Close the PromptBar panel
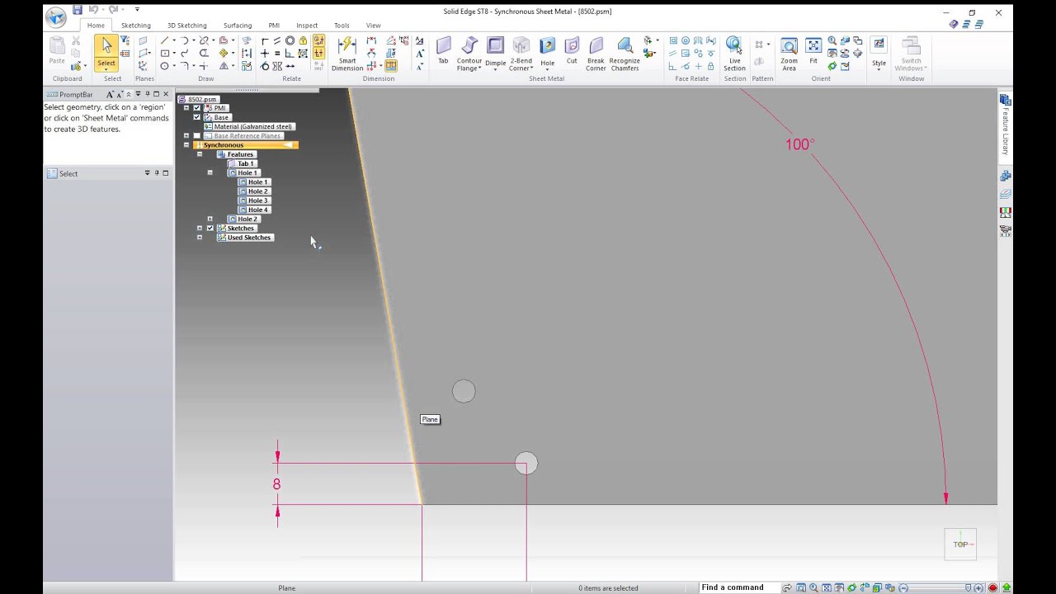 pyautogui.click(x=166, y=94)
